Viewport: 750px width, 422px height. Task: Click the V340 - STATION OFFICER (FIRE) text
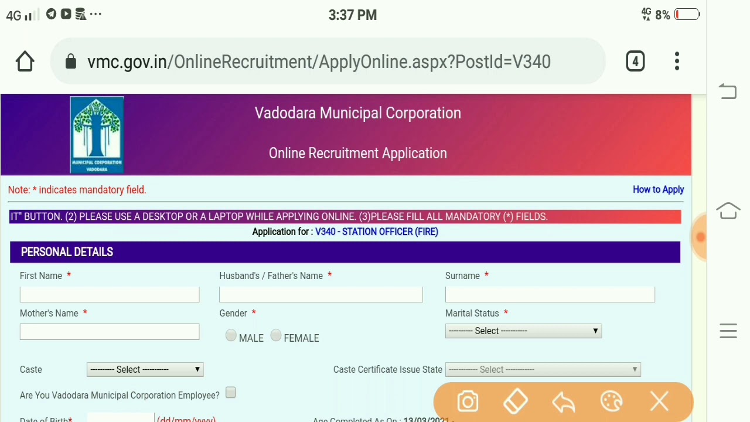377,232
